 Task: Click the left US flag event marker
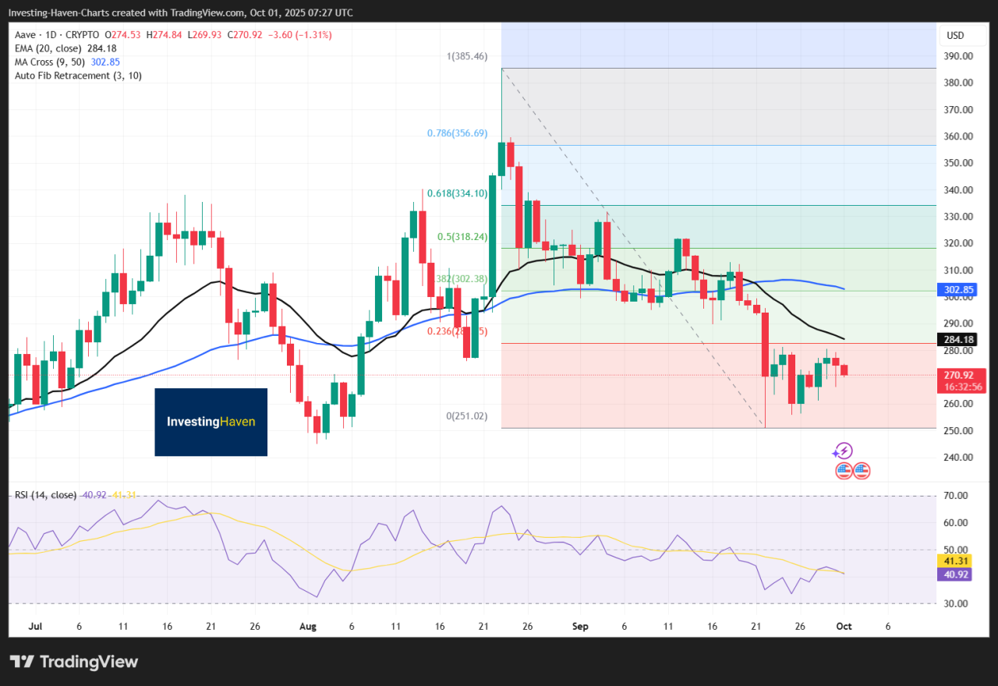coord(844,470)
